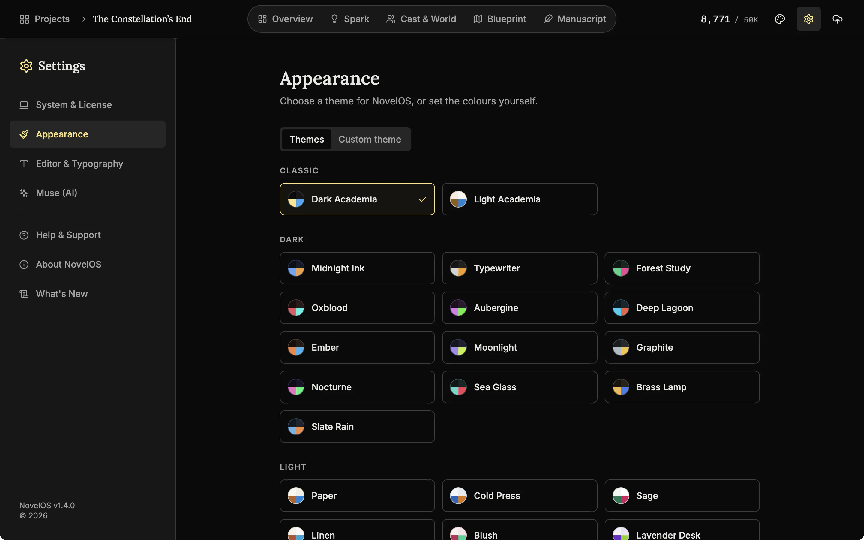Open the Overview tab

pos(285,19)
